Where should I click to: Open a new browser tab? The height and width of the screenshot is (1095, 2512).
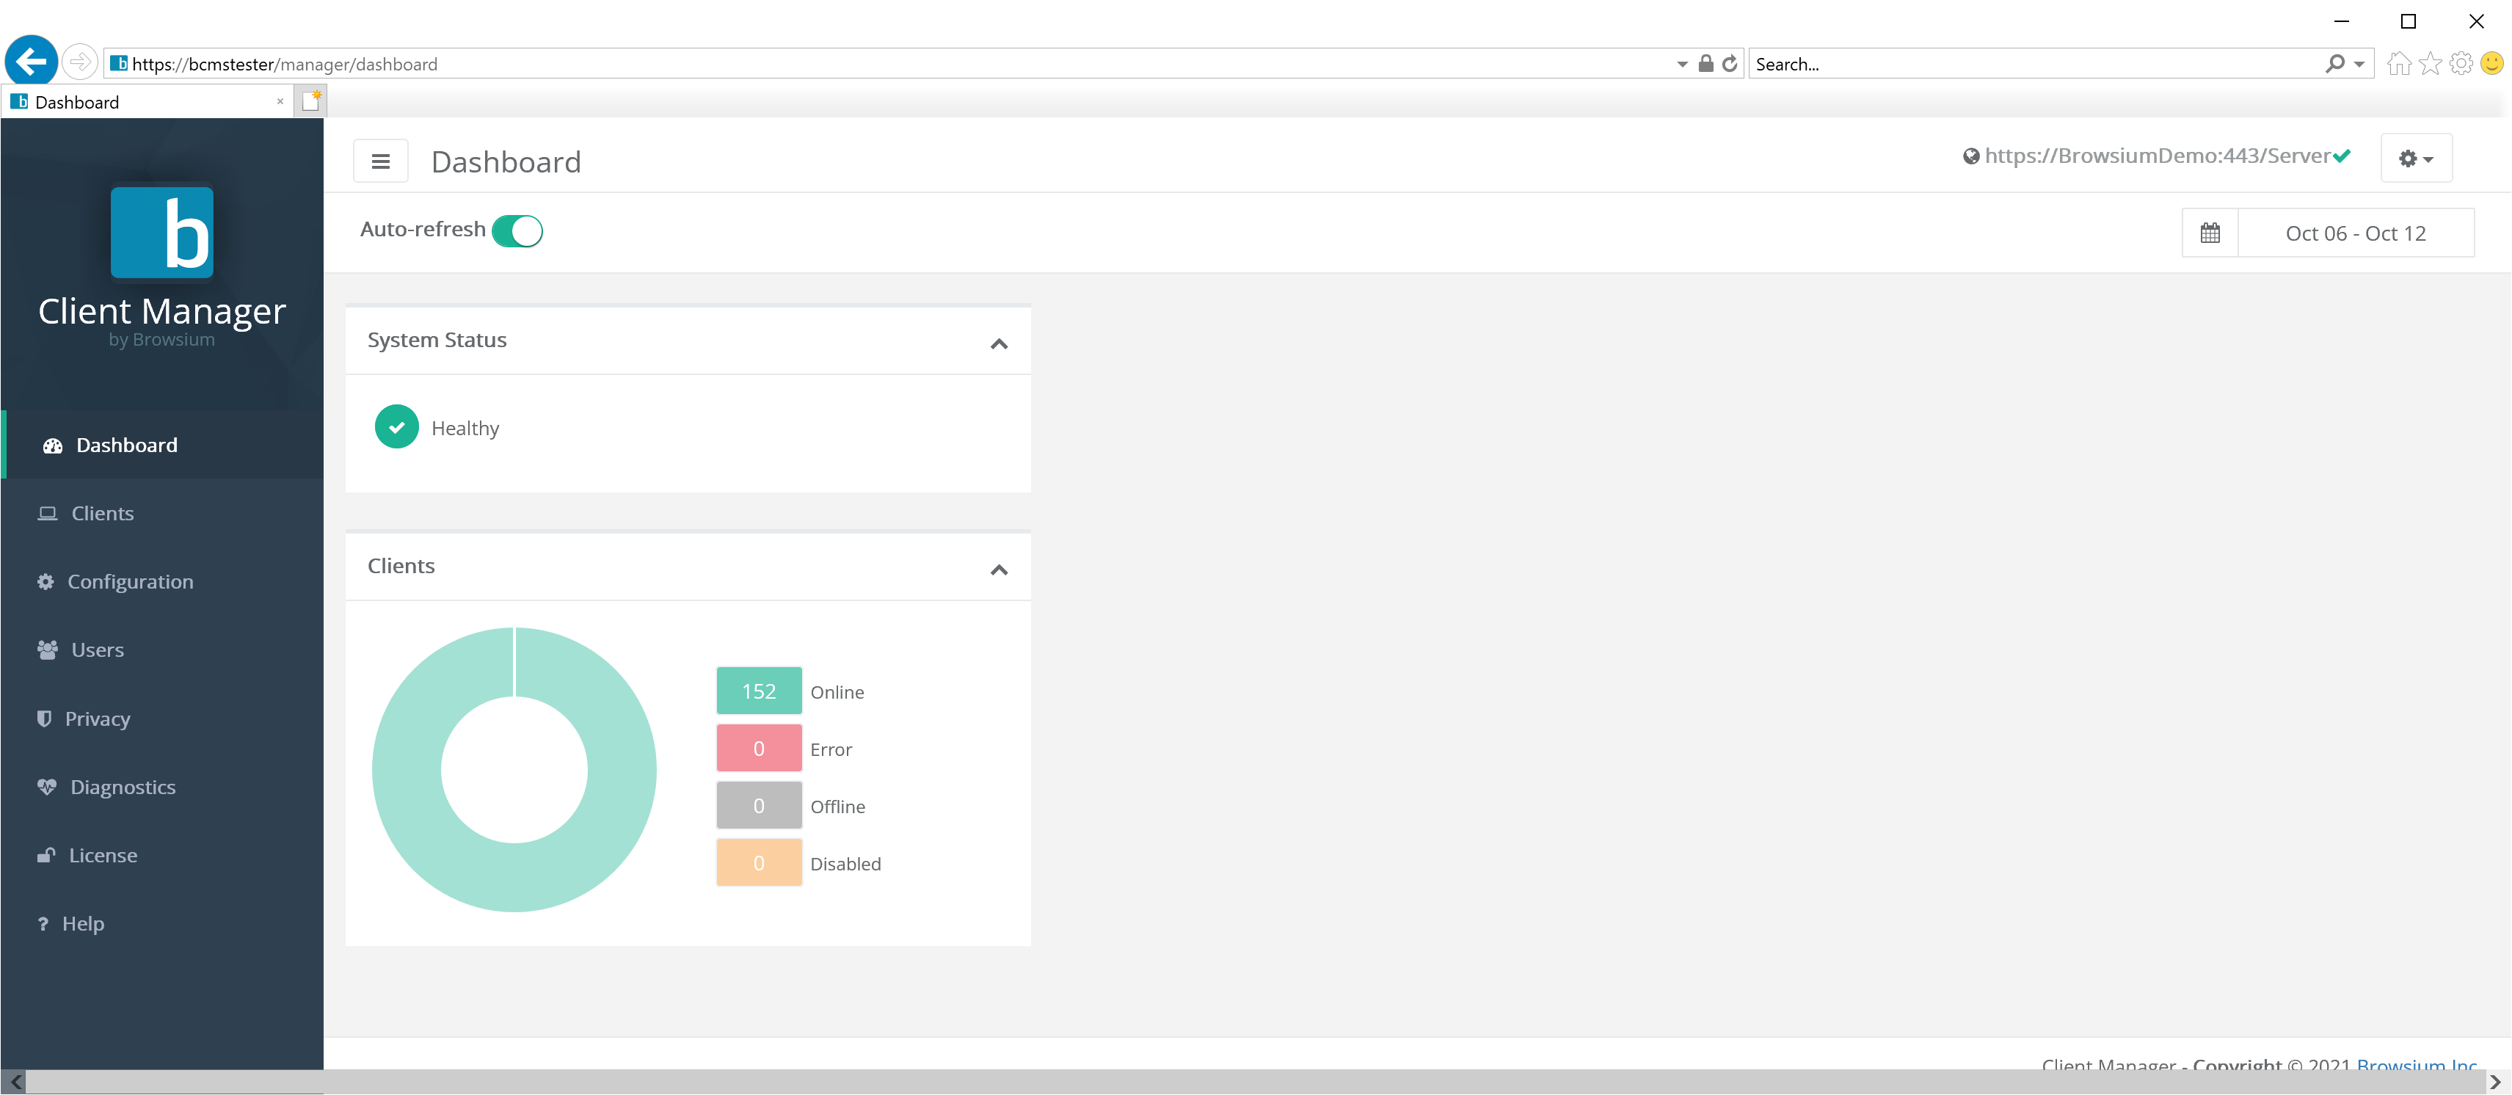[x=310, y=100]
